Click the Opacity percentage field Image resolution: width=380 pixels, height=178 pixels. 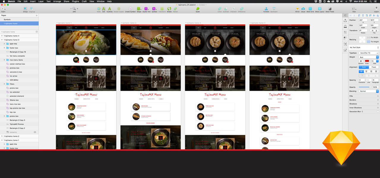point(375,87)
